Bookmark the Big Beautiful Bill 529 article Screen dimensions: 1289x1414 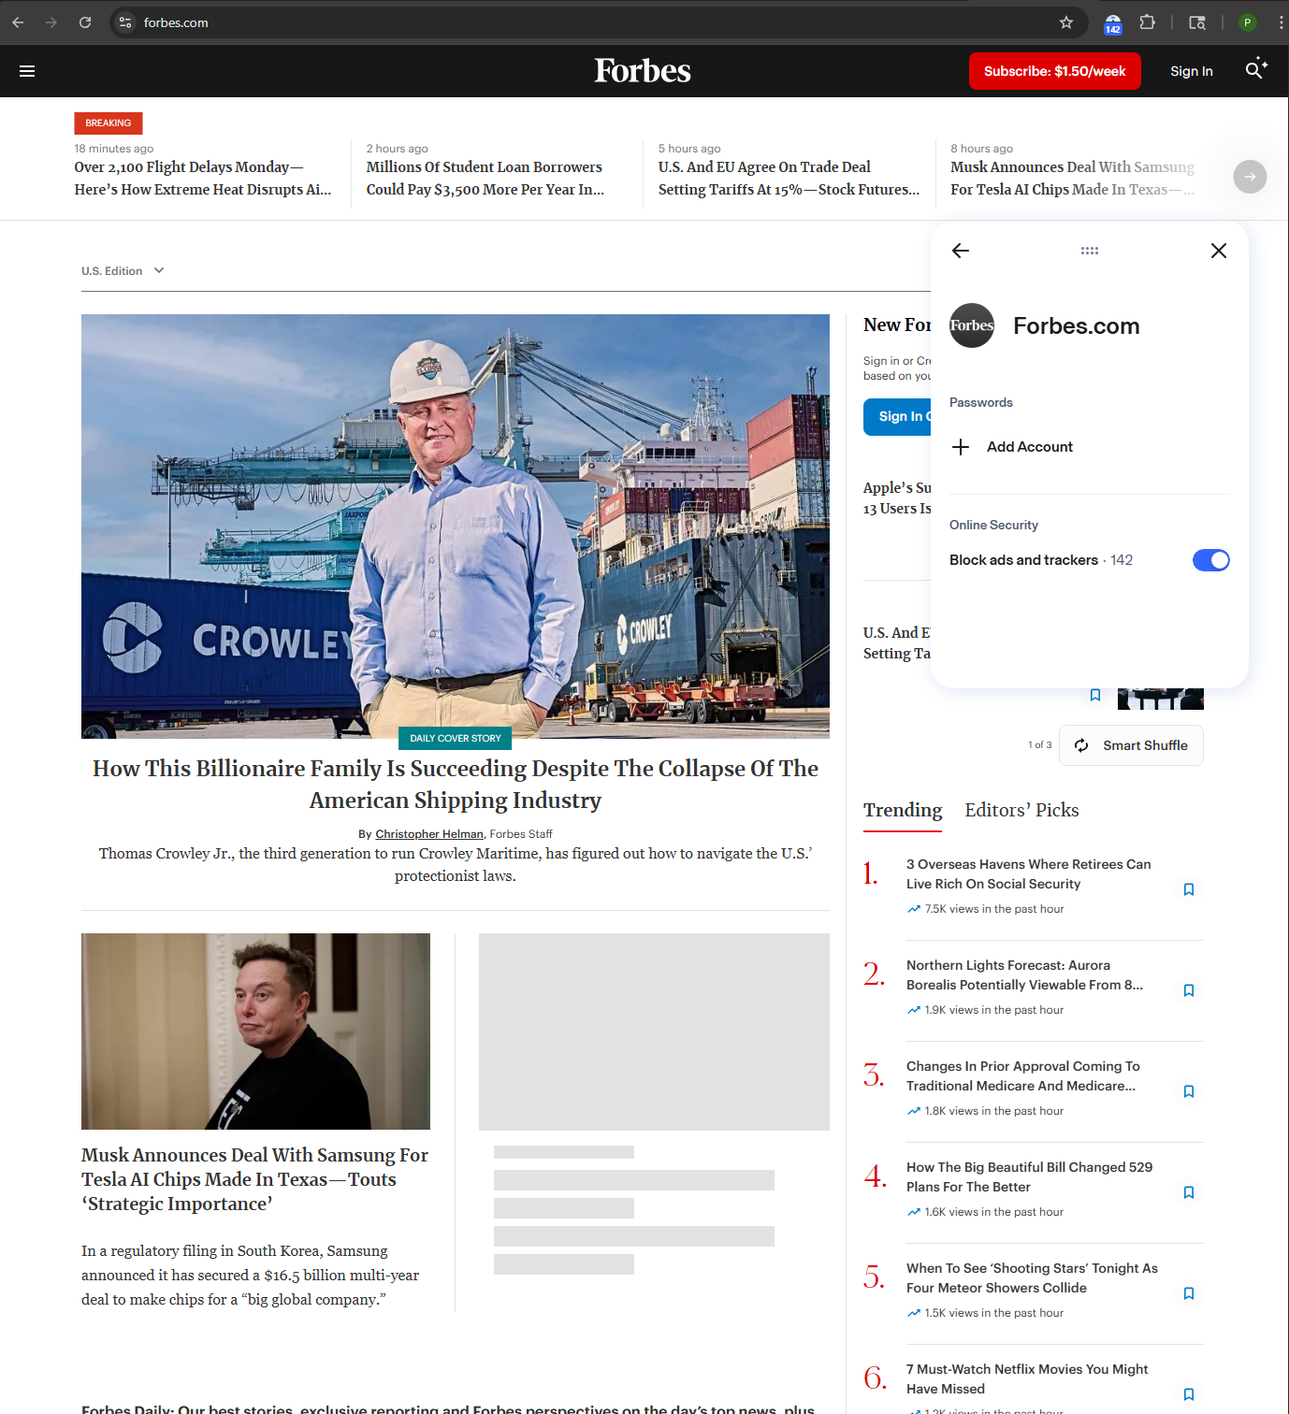pyautogui.click(x=1189, y=1192)
